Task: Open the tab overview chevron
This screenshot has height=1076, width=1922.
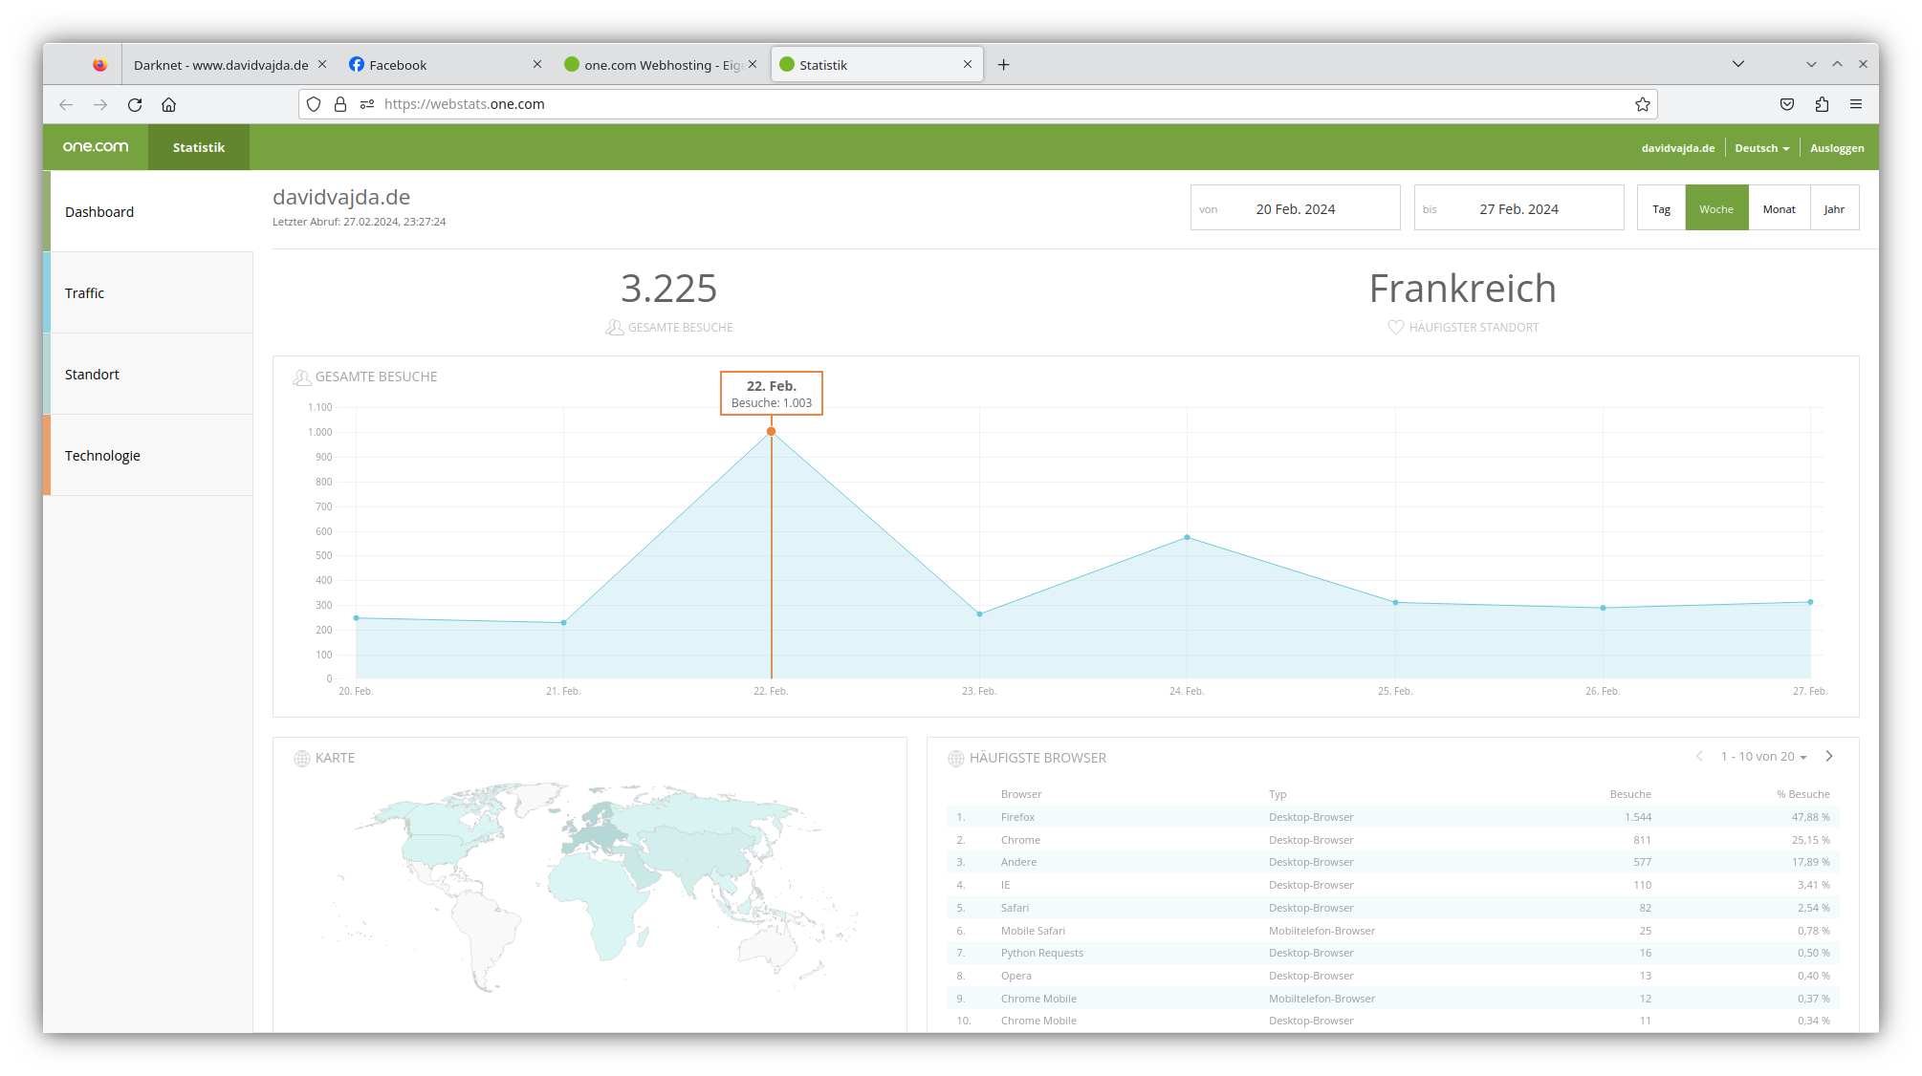Action: (x=1737, y=64)
